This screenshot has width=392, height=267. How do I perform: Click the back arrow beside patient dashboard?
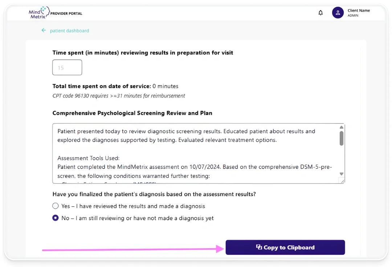click(44, 30)
